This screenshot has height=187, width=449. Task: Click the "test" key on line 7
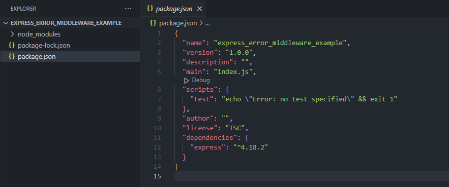point(202,99)
